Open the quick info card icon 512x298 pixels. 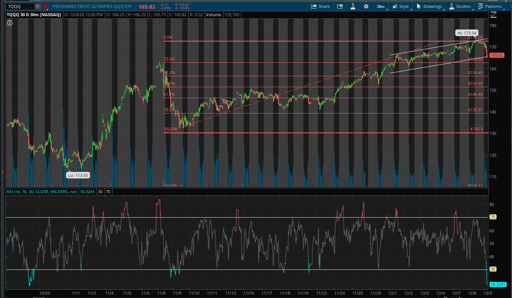[x=340, y=6]
